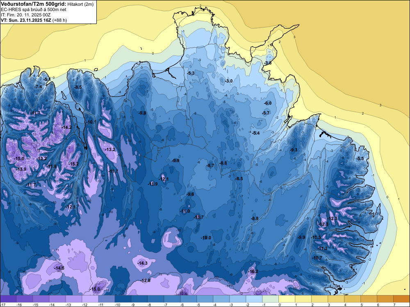The width and height of the screenshot is (410, 307).
Task: Click the legend swatch between -17 and -16
Action: point(8,299)
